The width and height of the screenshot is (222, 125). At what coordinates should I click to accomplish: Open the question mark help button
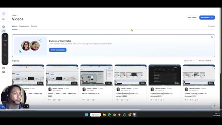point(215,106)
